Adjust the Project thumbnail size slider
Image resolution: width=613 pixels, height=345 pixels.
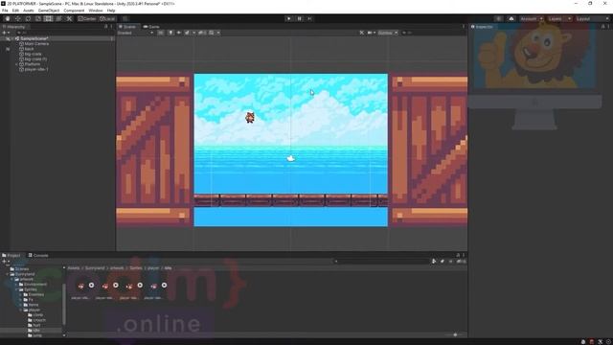click(455, 334)
